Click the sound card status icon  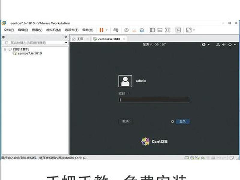point(203,158)
